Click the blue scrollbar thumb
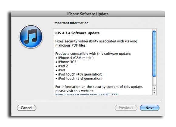Image resolution: width=176 pixels, height=127 pixels. pos(154,54)
